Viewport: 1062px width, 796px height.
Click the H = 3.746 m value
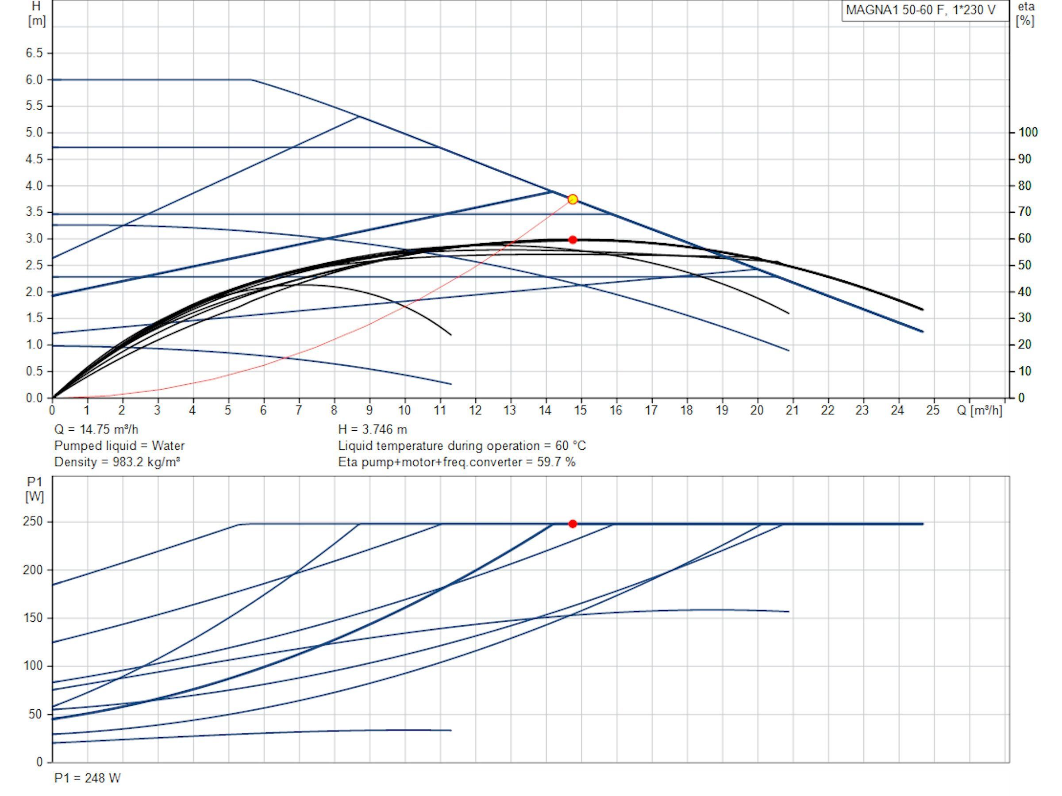coord(372,429)
